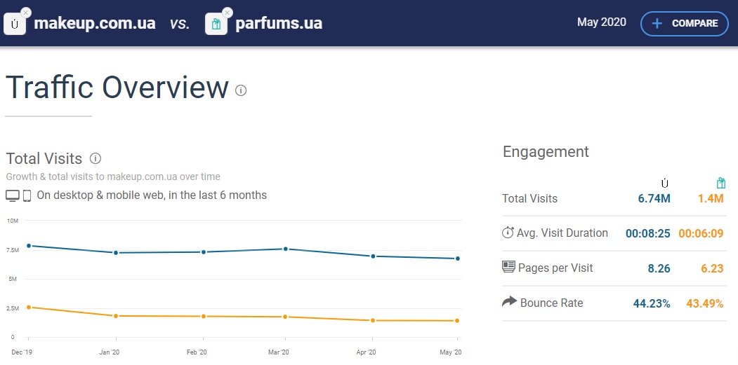Image resolution: width=738 pixels, height=365 pixels.
Task: Click the Avg. Visit Duration stopwatch icon
Action: (x=508, y=233)
